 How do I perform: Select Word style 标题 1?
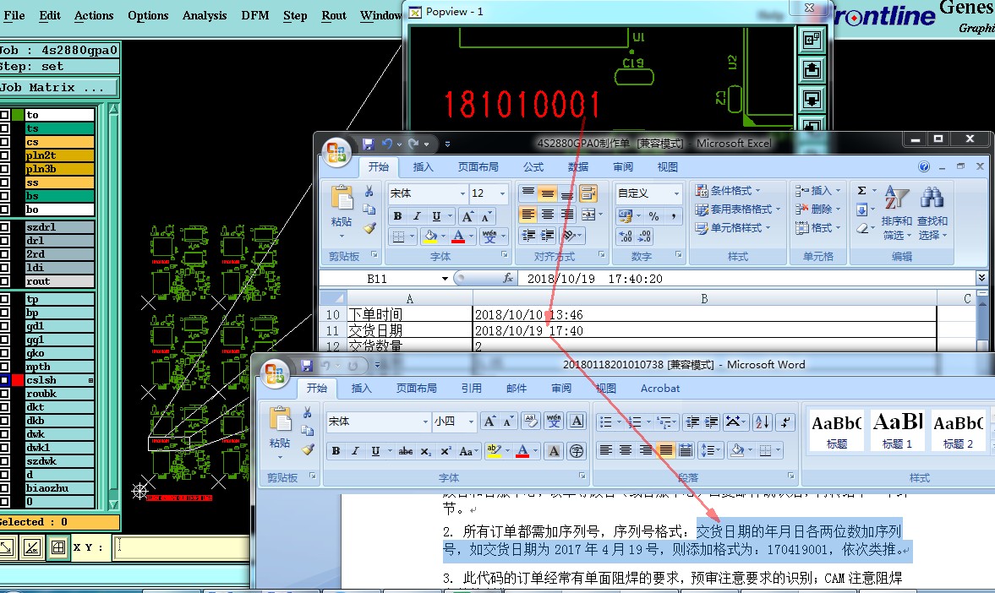point(897,430)
